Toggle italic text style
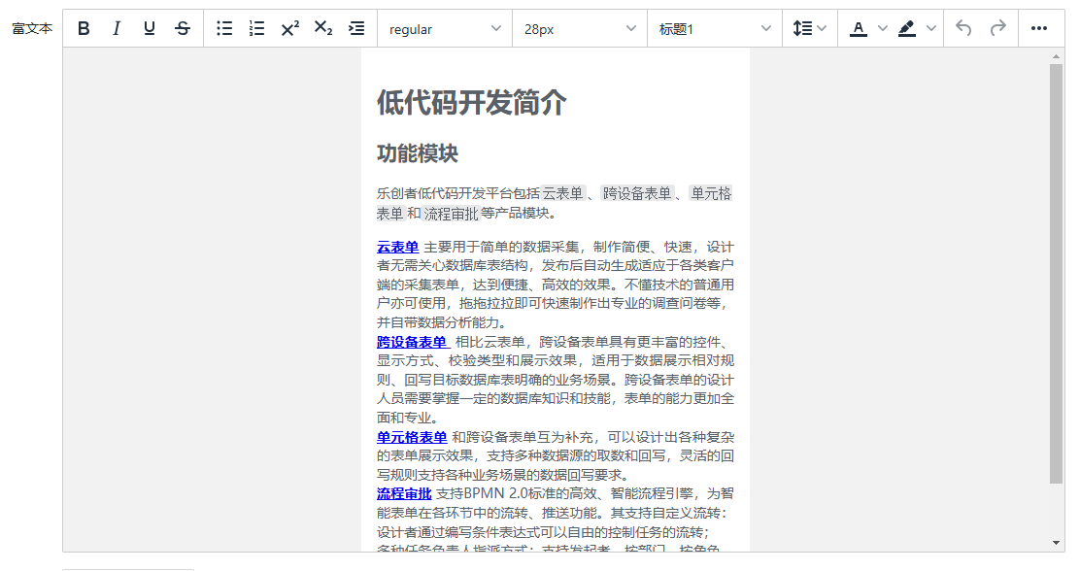 point(117,29)
